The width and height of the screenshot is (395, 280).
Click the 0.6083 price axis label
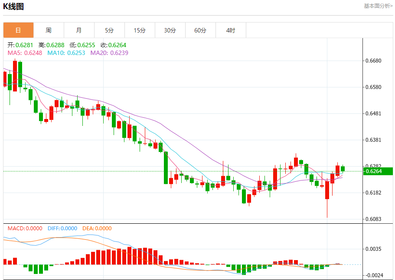(373, 219)
